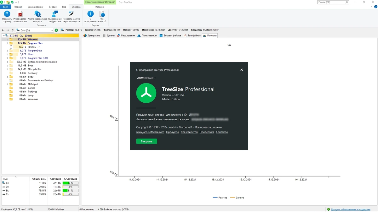This screenshot has height=212, width=378.
Task: Click the Поиск (F6) search field
Action: coord(333,2)
